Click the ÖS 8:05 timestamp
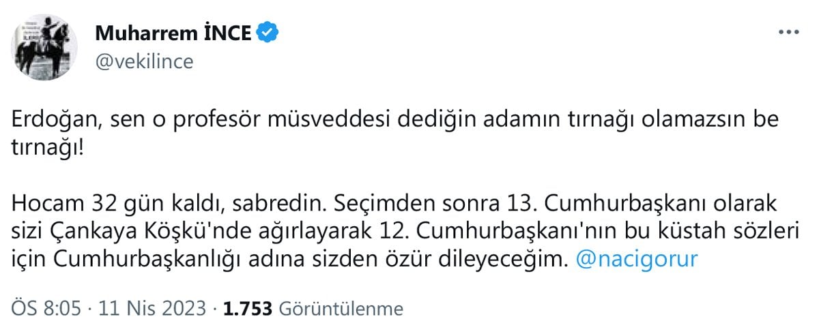This screenshot has height=336, width=819. click(44, 309)
